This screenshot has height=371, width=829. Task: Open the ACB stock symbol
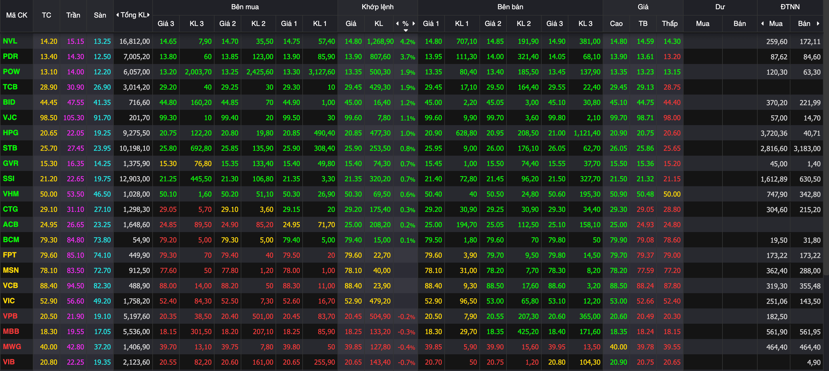11,225
